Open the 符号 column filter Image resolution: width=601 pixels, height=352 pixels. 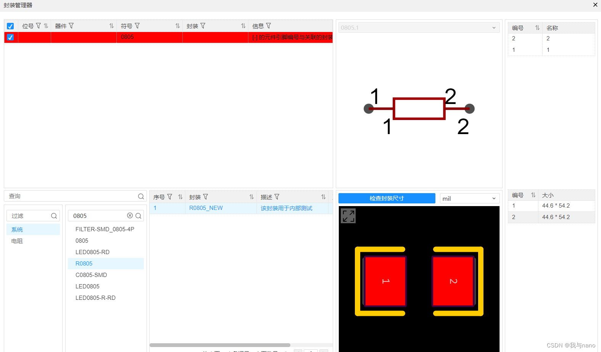pyautogui.click(x=137, y=26)
